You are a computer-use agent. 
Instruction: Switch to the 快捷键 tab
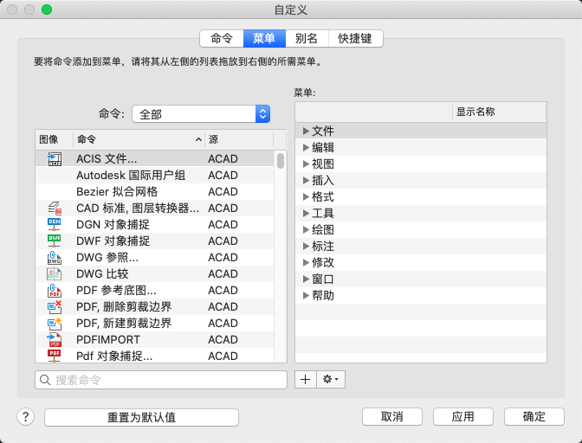pos(355,38)
